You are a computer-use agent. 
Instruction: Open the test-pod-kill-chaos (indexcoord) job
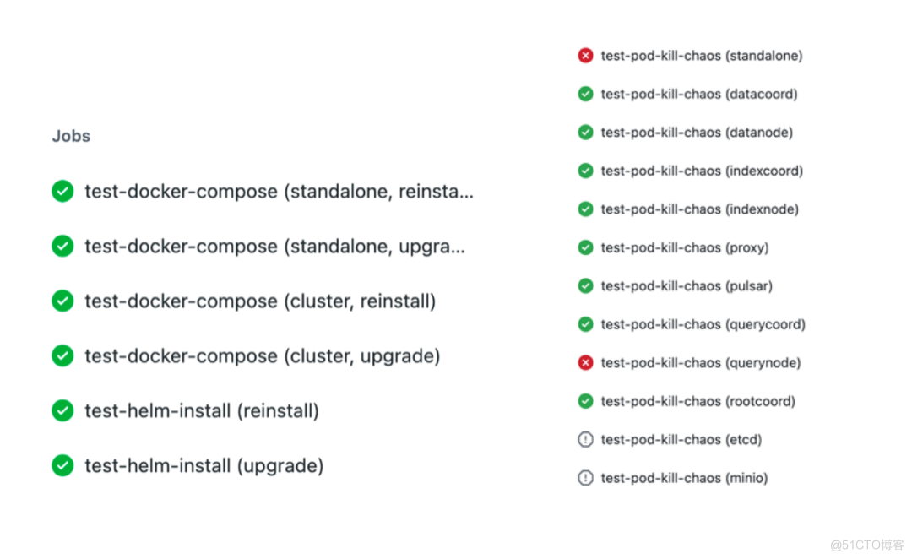click(702, 171)
